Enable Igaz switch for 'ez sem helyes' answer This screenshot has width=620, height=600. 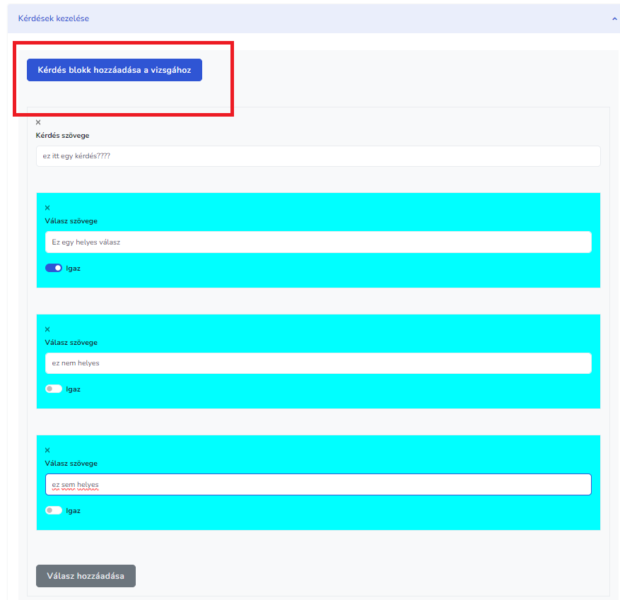pyautogui.click(x=54, y=510)
